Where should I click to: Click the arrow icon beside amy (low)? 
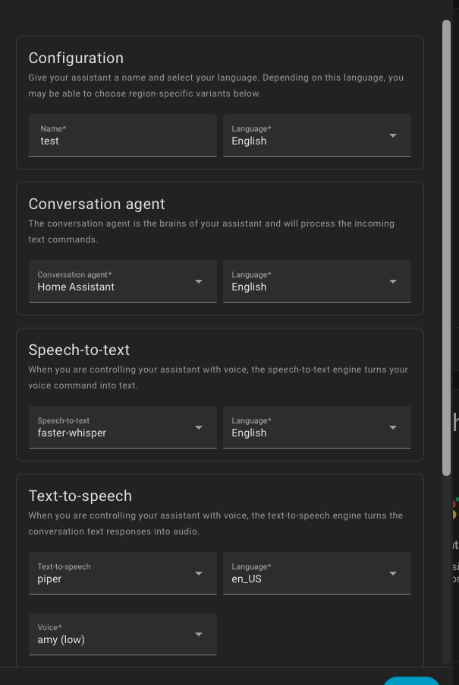[199, 634]
